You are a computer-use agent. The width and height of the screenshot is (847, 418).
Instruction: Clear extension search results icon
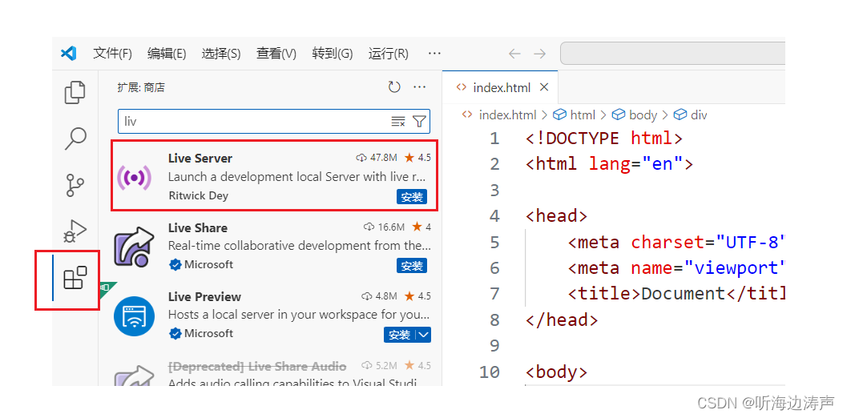(x=398, y=122)
